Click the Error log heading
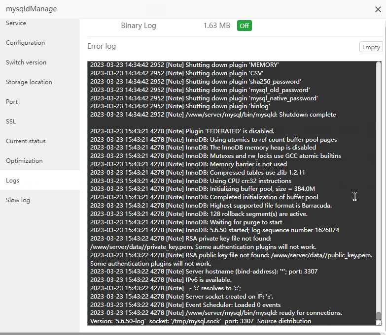 tap(102, 47)
